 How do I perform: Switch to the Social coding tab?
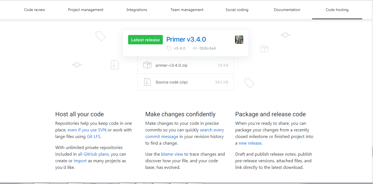coord(237,10)
